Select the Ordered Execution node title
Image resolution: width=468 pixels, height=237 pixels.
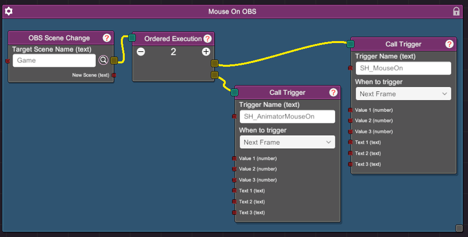(173, 39)
